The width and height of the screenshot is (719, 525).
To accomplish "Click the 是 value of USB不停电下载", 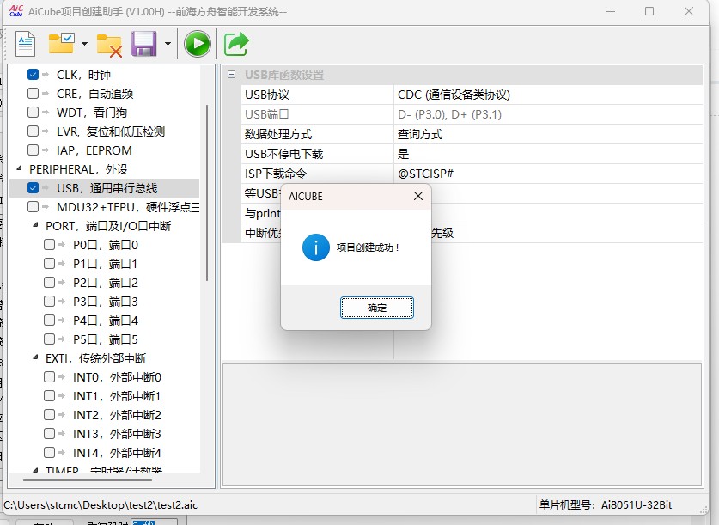I will click(x=548, y=154).
